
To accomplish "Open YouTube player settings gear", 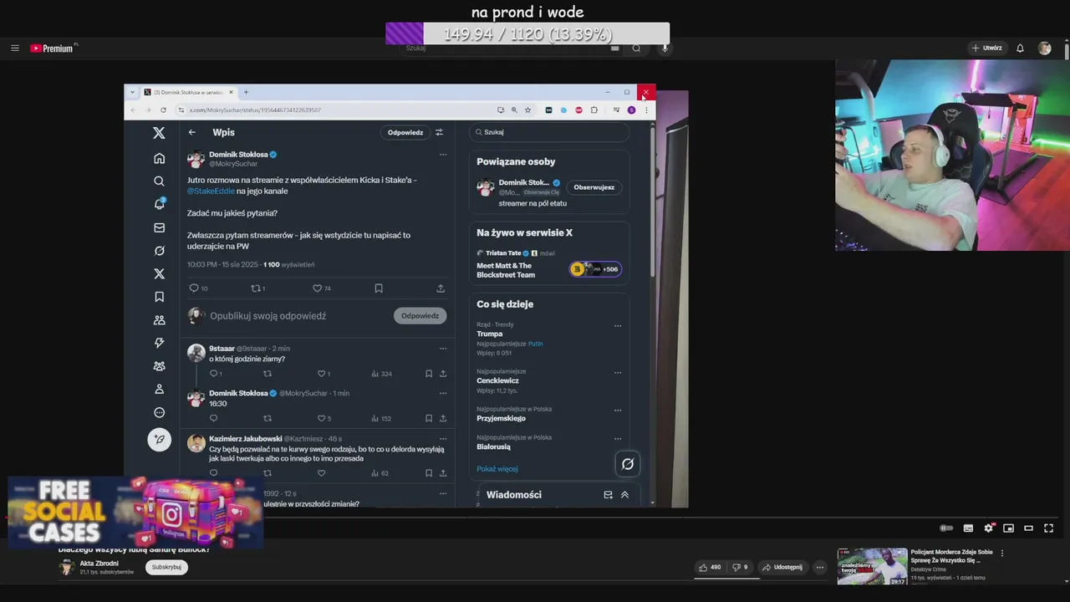I will 988,528.
